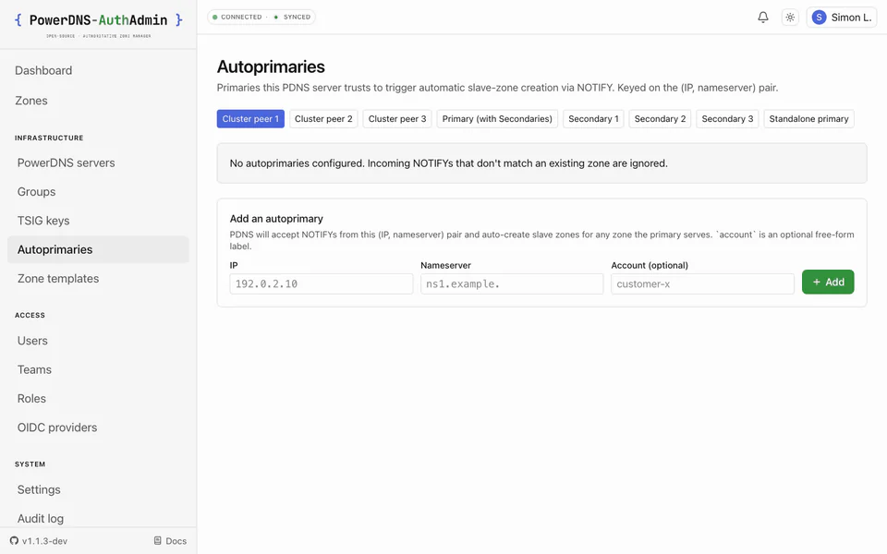Focus the IP input field

coord(322,283)
